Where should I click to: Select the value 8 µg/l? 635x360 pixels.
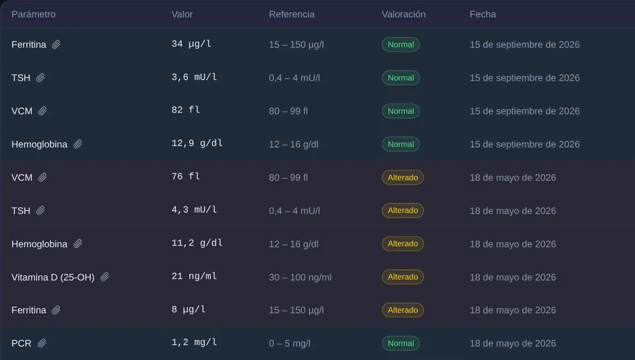point(189,310)
